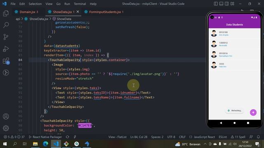Open the Explorer view in activity bar
Image resolution: width=264 pixels, height=148 pixels.
click(6, 13)
